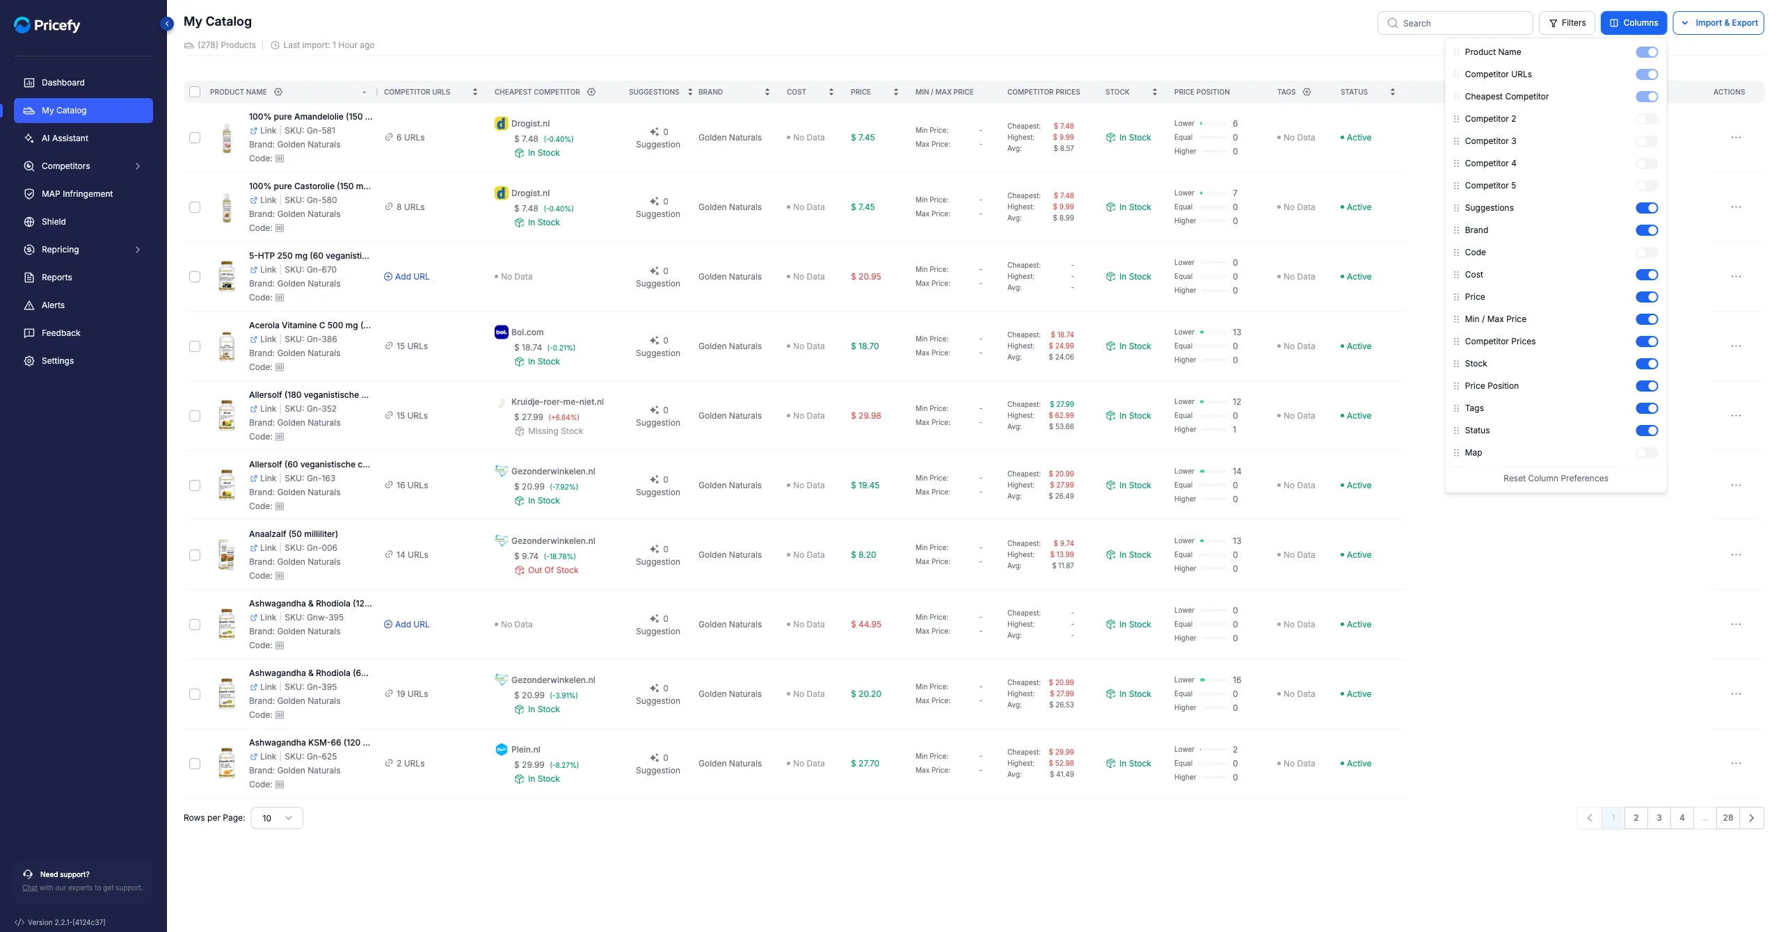Open actions menu for 100% pure Amandelolie row
This screenshot has height=932, width=1781.
[1736, 138]
